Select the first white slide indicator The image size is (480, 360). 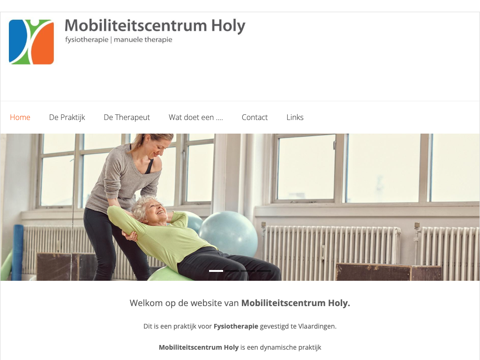click(216, 271)
